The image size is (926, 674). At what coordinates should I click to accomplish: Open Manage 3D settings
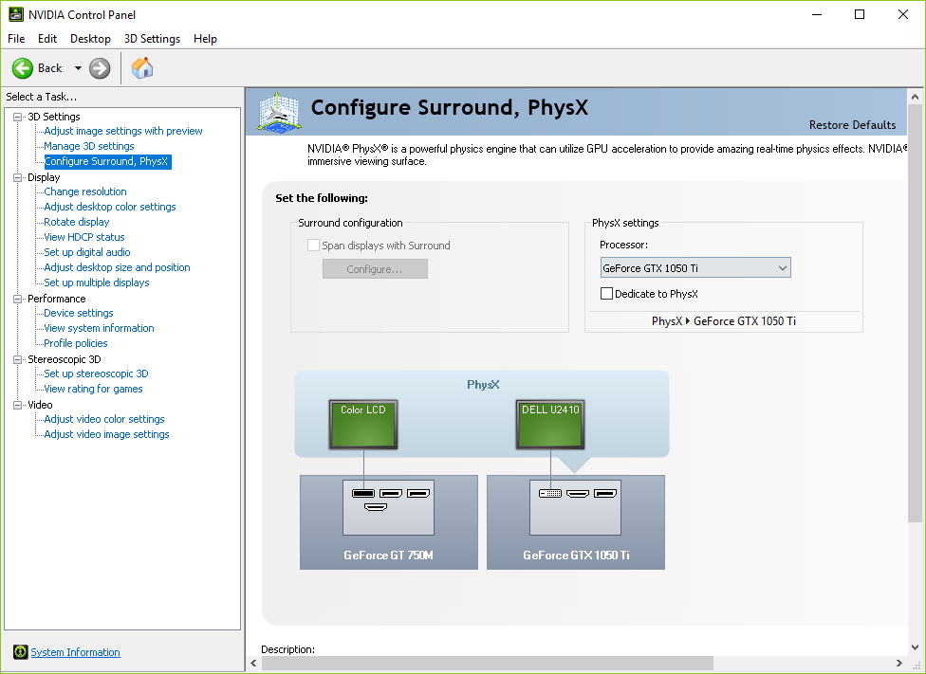click(x=88, y=146)
